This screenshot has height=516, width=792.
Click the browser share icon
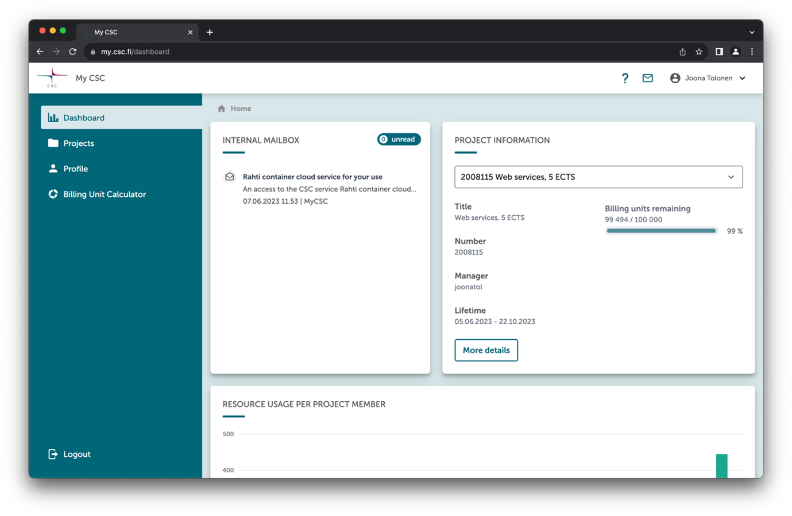pyautogui.click(x=682, y=52)
